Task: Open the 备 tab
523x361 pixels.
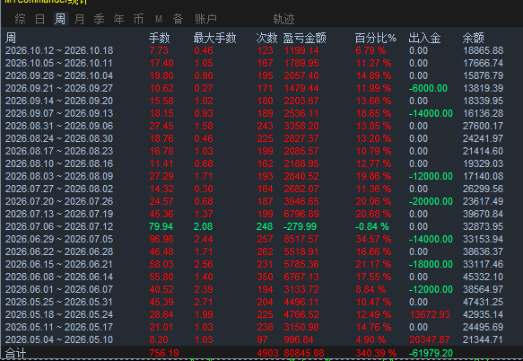Action: [179, 19]
